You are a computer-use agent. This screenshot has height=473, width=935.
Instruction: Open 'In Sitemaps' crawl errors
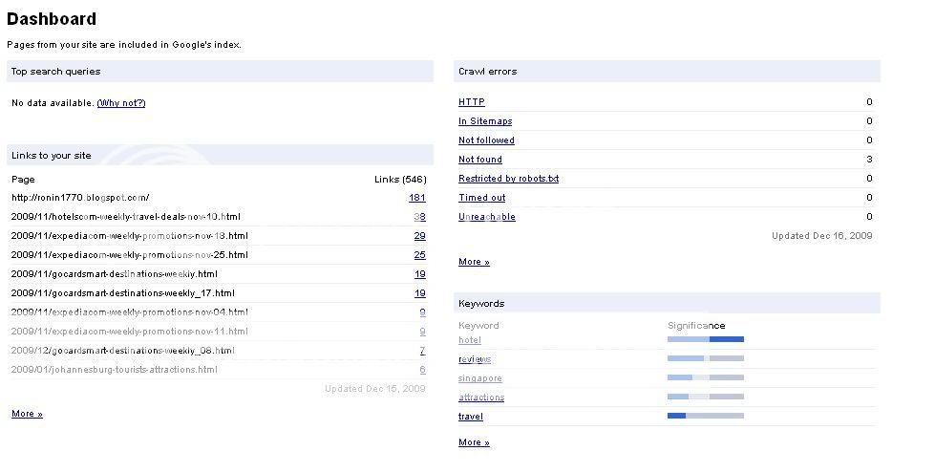tap(485, 121)
